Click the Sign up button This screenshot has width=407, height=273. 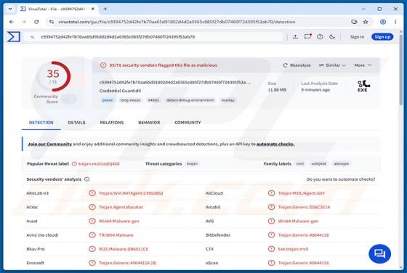[x=382, y=37]
